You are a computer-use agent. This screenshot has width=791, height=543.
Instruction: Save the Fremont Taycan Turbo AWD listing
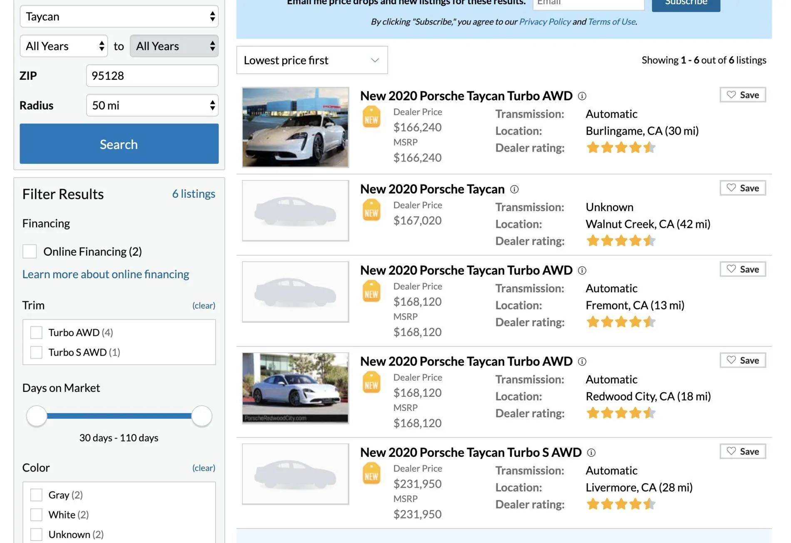(743, 269)
